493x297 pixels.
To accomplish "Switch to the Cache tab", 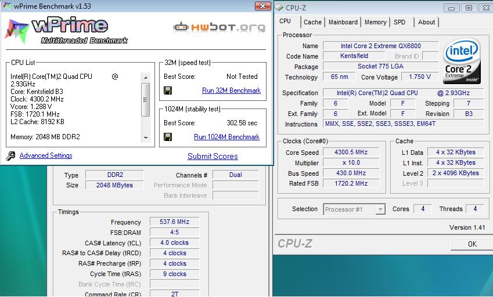I will (312, 22).
